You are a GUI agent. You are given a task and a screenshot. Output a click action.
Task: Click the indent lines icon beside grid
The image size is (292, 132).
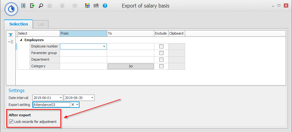pyautogui.click(x=11, y=42)
